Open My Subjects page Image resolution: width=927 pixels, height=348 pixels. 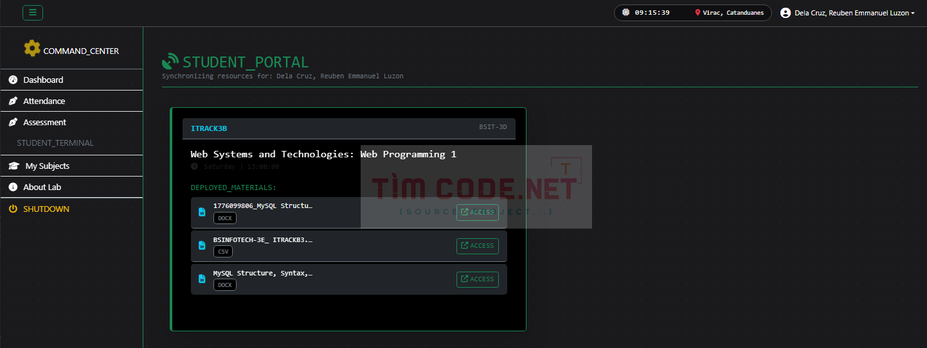click(71, 166)
